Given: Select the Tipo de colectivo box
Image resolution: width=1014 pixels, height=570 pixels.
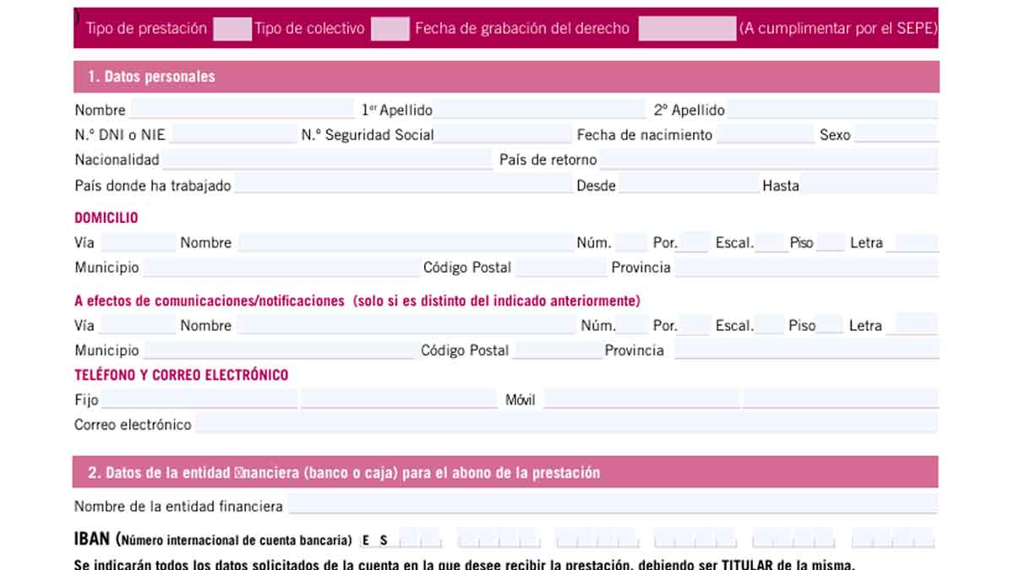Looking at the screenshot, I should [390, 29].
